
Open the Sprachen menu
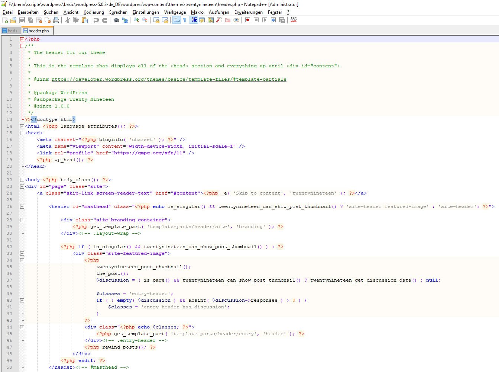[x=118, y=12]
